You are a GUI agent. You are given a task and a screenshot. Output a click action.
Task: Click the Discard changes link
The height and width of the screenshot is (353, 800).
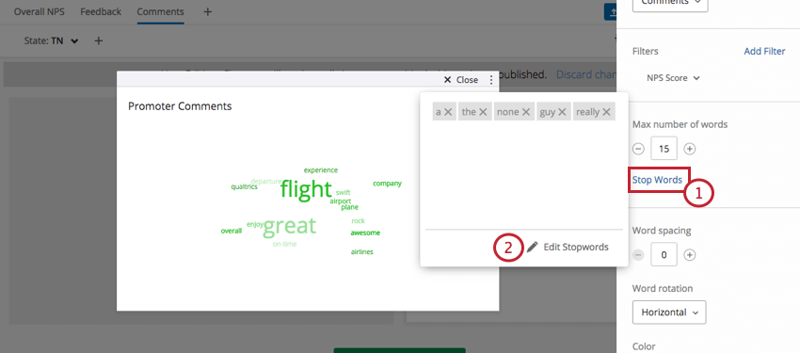[x=586, y=74]
